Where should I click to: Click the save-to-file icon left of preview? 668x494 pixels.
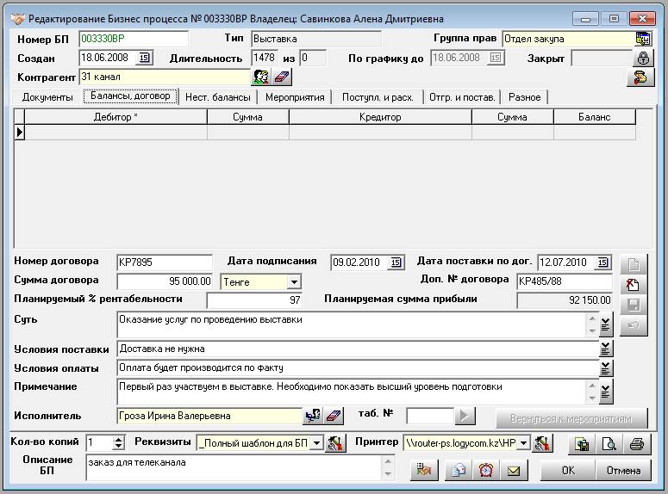(582, 445)
